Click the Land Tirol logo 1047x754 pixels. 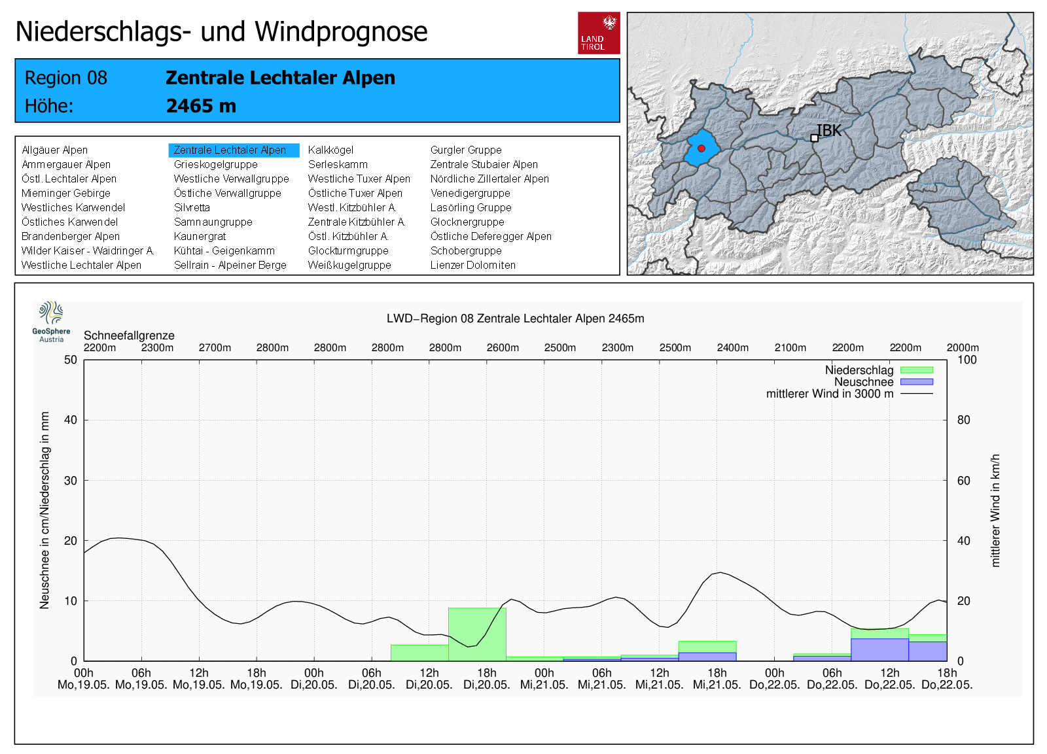pyautogui.click(x=598, y=33)
